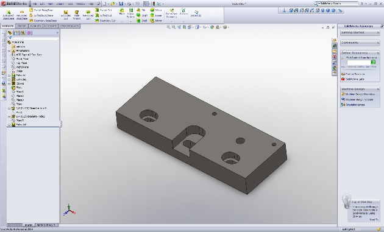This screenshot has height=232, width=384.
Task: Choose the Lofted Boss/Base feature
Action: (x=41, y=15)
